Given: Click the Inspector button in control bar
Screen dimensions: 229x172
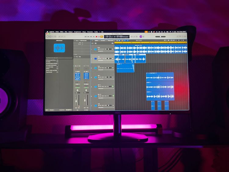Looking at the screenshot, I should [50, 37].
